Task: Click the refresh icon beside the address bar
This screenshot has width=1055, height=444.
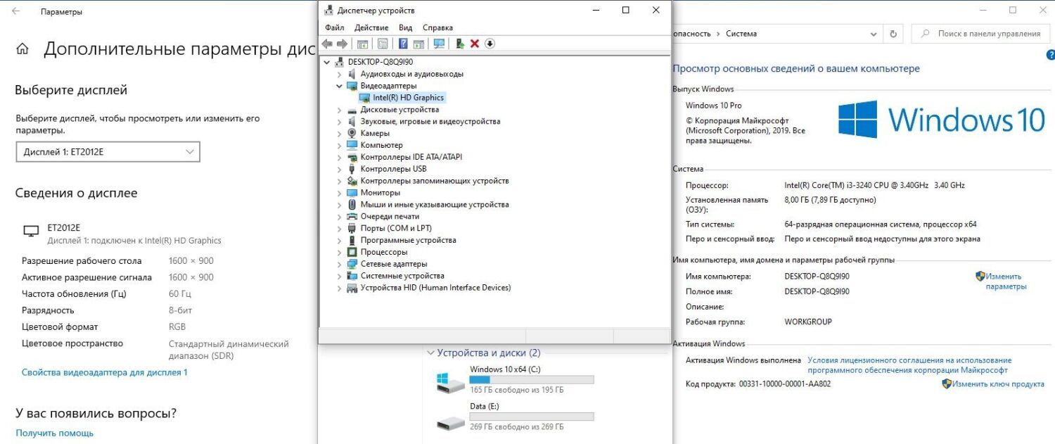Action: coord(893,34)
